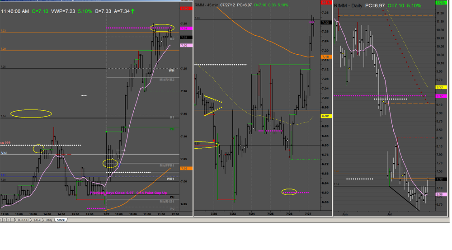Screen dimensions: 452x250
Task: Select the Daily tab at bottom
Action: pyautogui.click(x=49, y=220)
